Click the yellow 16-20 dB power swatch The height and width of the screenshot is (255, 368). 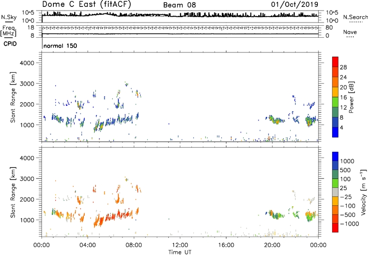[x=335, y=92]
